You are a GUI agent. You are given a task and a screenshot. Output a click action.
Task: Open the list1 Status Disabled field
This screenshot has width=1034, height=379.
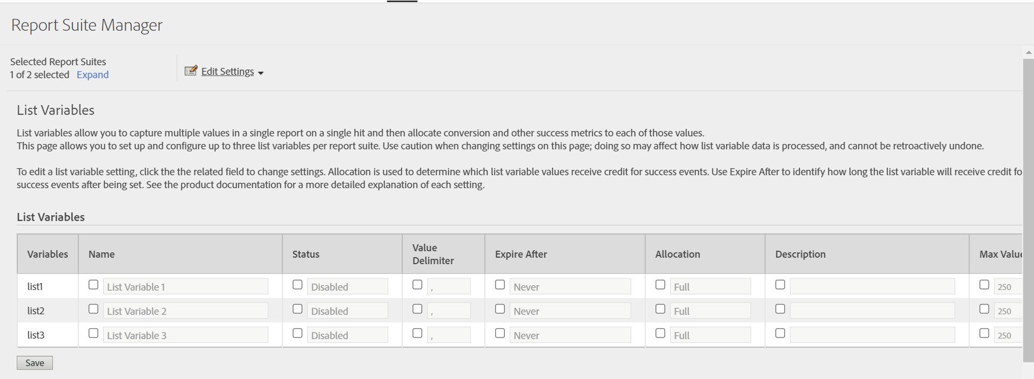tap(347, 287)
